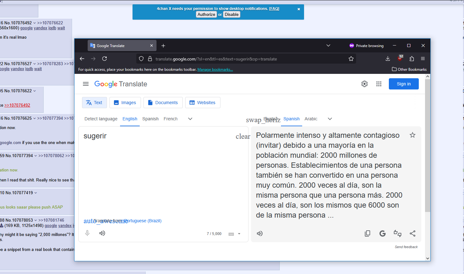Close the Google Translate browser tab
464x274 pixels.
pos(152,46)
